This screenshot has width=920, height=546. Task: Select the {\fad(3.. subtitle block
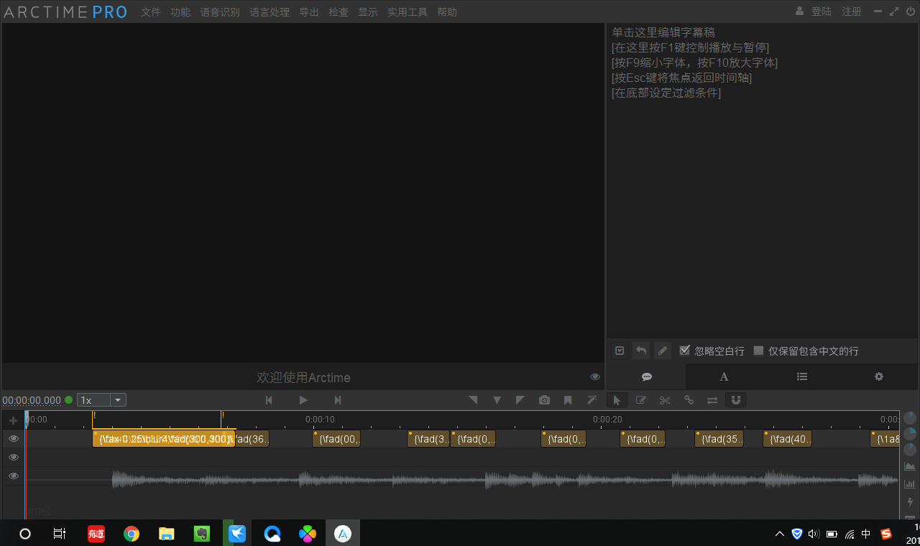point(428,439)
